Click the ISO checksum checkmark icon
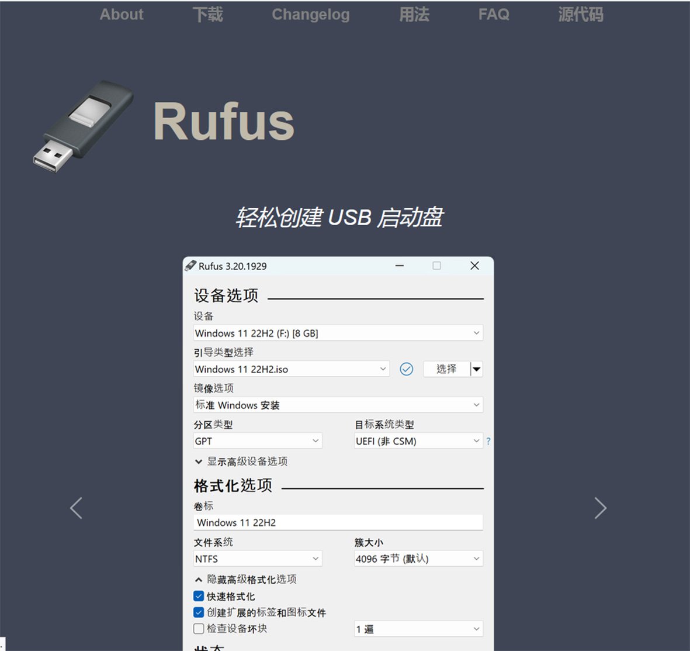The width and height of the screenshot is (690, 651). point(406,368)
